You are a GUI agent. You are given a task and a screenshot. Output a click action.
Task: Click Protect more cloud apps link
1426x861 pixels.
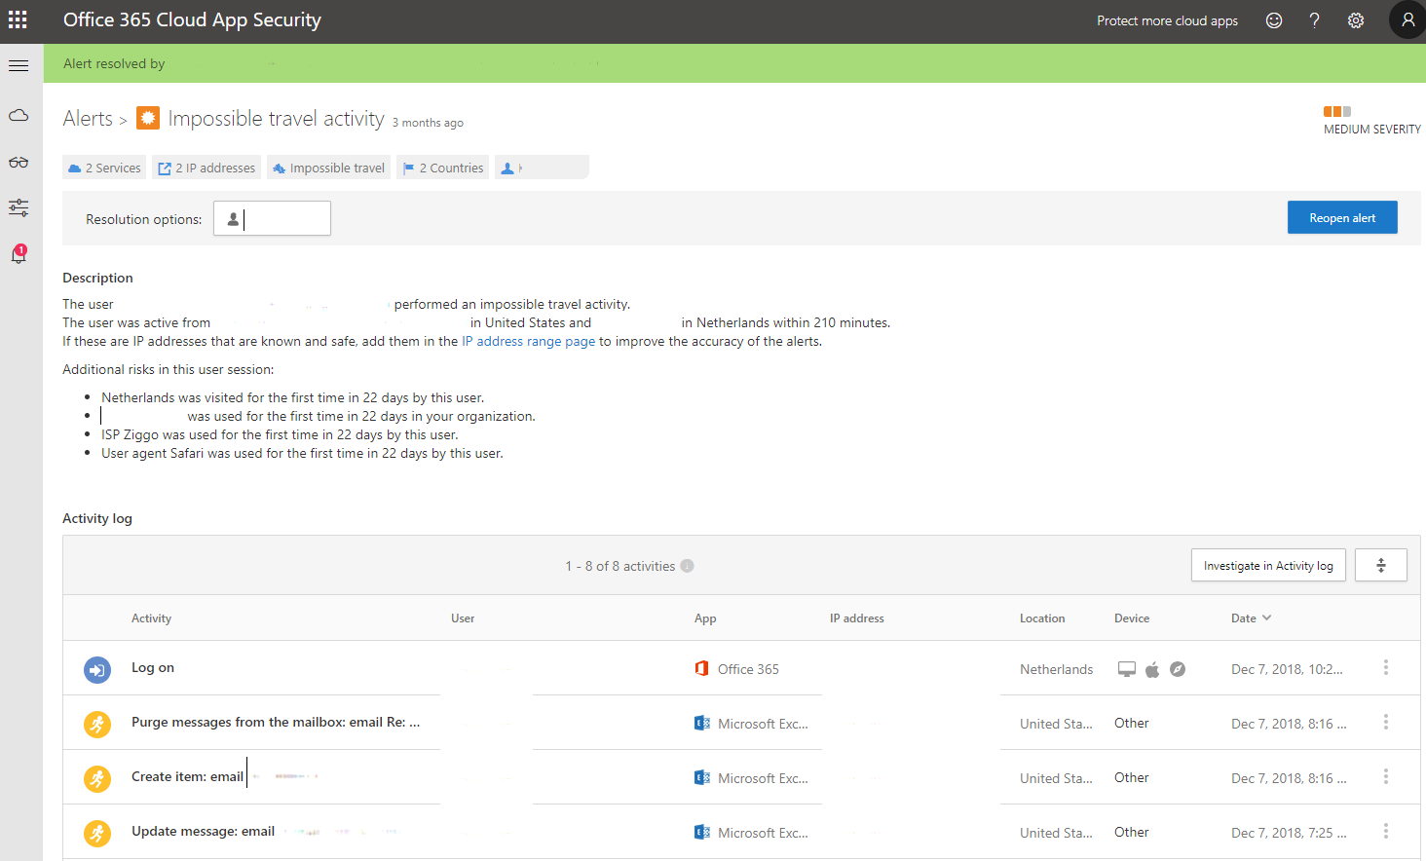tap(1167, 20)
